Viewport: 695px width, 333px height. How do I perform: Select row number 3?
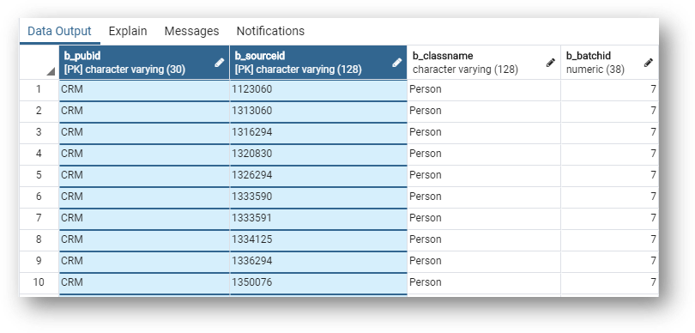(39, 132)
